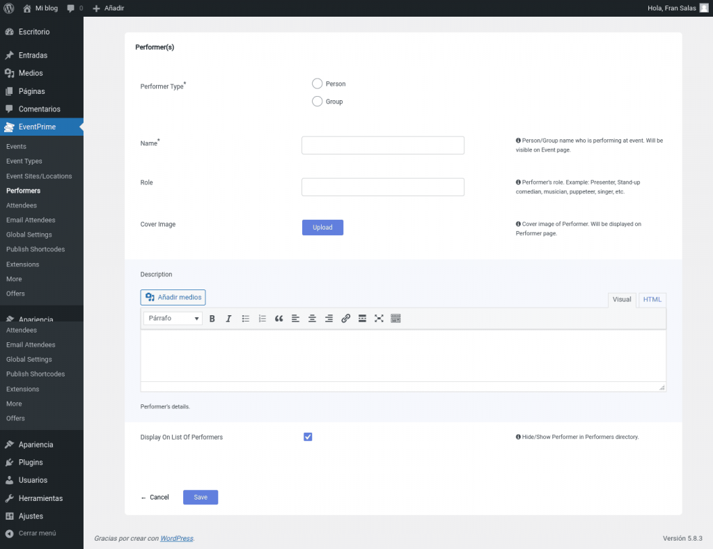
Task: Focus the Name input field
Action: tap(383, 145)
